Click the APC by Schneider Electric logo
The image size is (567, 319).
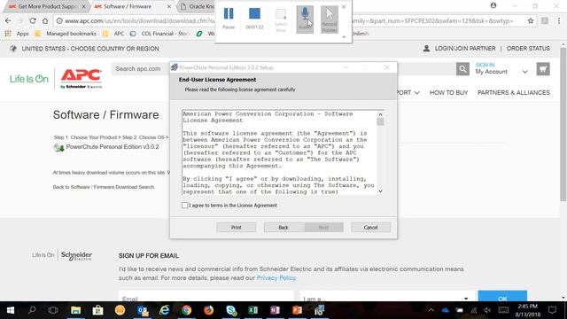81,78
